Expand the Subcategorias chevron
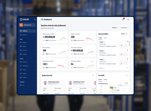Viewport: 151px width, 111px height. tap(34, 66)
